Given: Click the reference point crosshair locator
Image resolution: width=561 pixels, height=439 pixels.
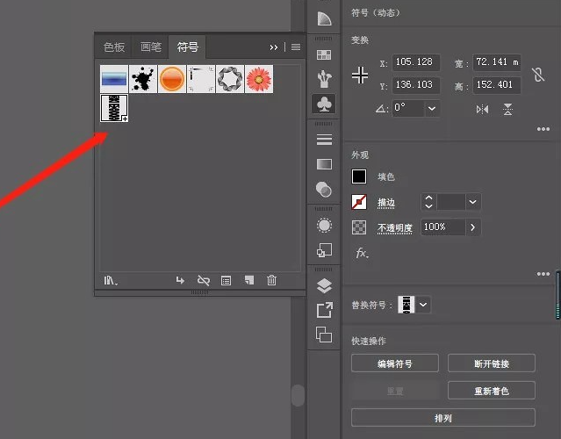Looking at the screenshot, I should click(360, 76).
